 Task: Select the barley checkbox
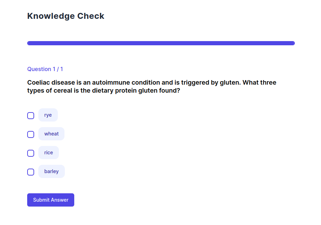[x=31, y=172]
